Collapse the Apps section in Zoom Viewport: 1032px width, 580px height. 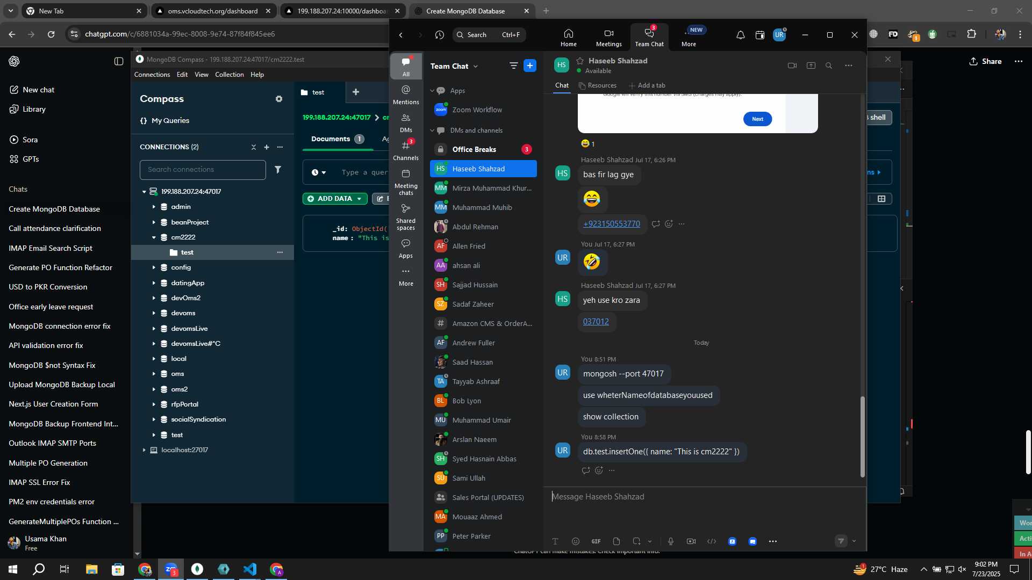coord(432,91)
